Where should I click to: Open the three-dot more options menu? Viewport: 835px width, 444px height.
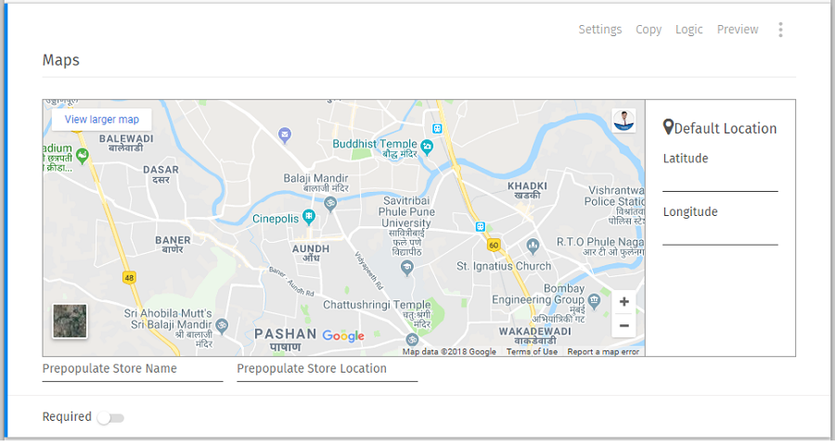pyautogui.click(x=780, y=30)
